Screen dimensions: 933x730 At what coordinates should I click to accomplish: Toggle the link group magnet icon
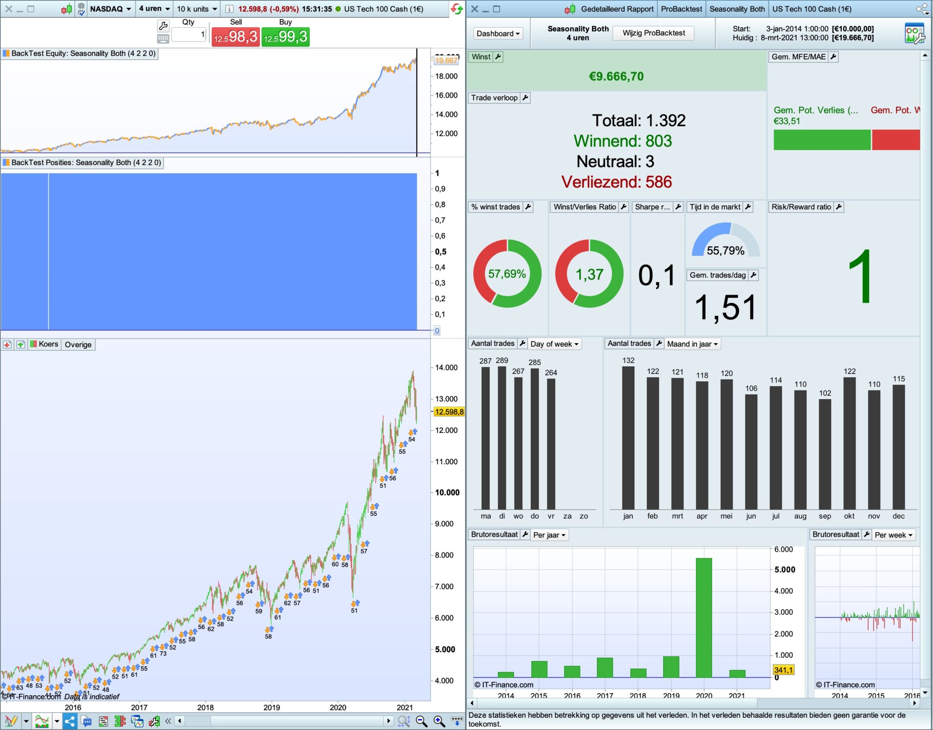(x=81, y=9)
